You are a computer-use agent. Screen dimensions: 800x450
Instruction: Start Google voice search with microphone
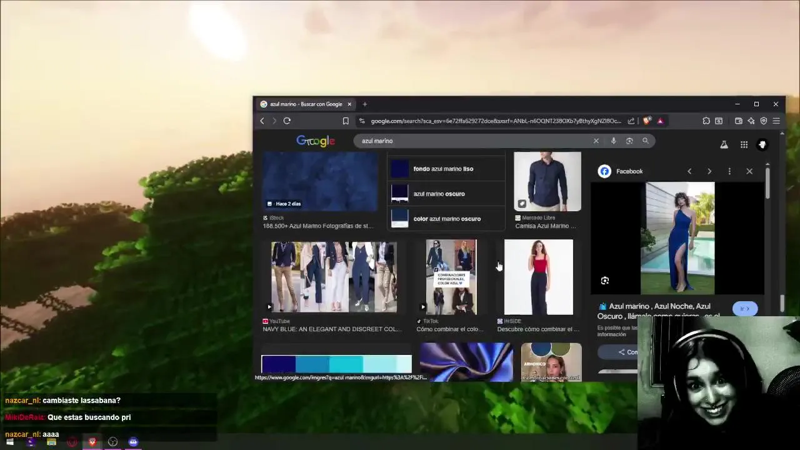[614, 141]
